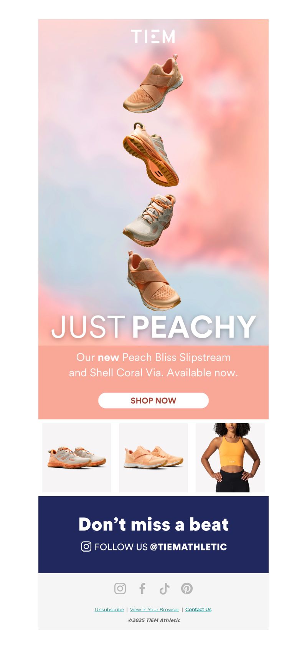Click the Don't miss a beat banner
This screenshot has height=645, width=307.
153,535
